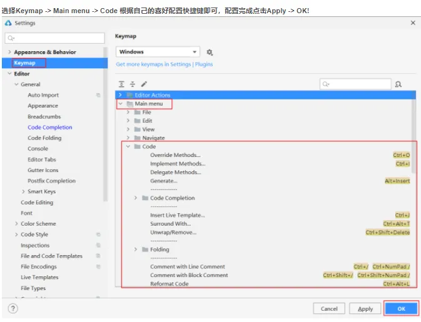Open Breadcrumbs settings page
This screenshot has height=322, width=421.
point(44,116)
